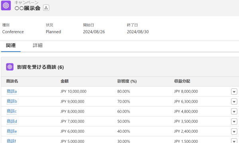Click the 影響度 (%) column header
239x143 pixels.
[127, 81]
